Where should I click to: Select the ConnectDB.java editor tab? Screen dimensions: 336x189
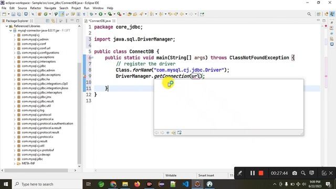[x=100, y=21]
